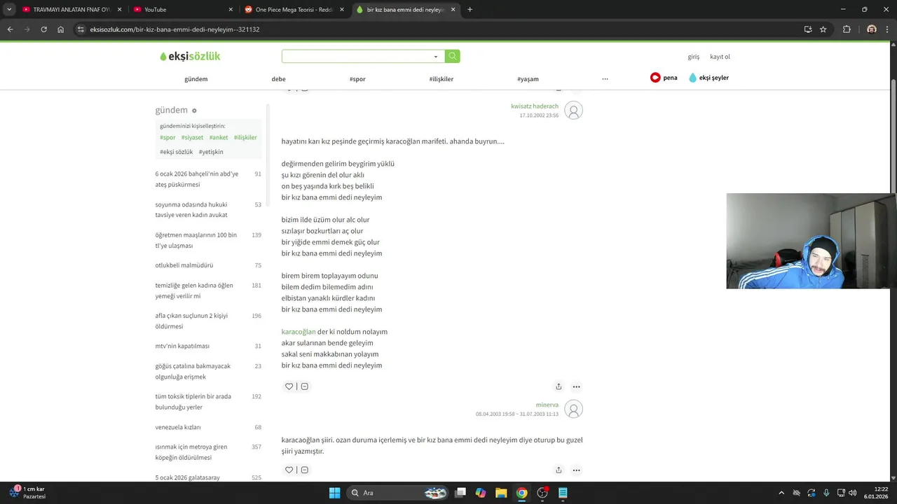Open the search box dropdown arrow
The height and width of the screenshot is (504, 897).
(436, 57)
